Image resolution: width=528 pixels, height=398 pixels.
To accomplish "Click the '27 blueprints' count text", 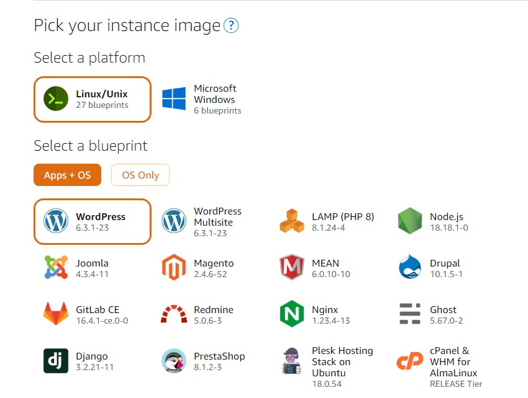I will click(x=102, y=105).
